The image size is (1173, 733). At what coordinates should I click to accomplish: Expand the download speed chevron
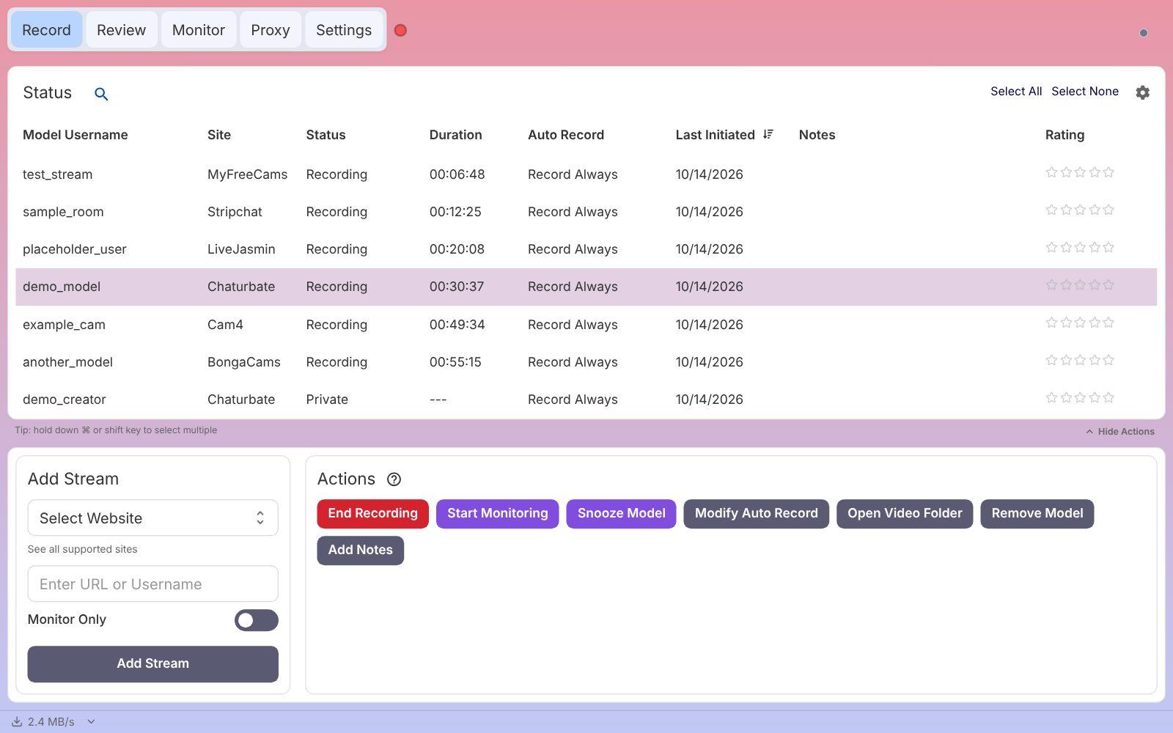91,722
